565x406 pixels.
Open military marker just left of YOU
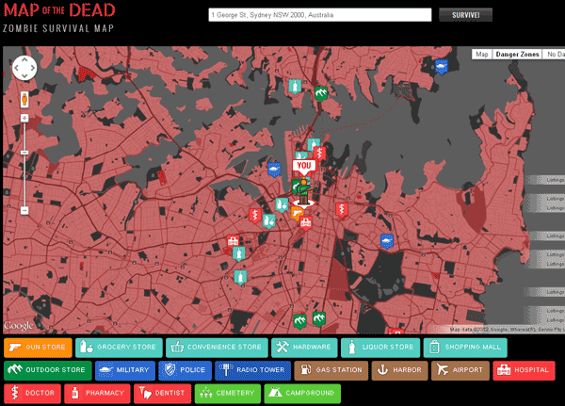point(274,170)
